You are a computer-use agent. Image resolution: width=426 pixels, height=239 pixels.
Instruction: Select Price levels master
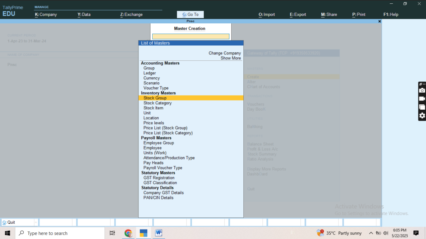(x=154, y=123)
